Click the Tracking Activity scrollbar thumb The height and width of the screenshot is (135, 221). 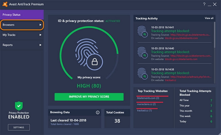tap(215, 35)
